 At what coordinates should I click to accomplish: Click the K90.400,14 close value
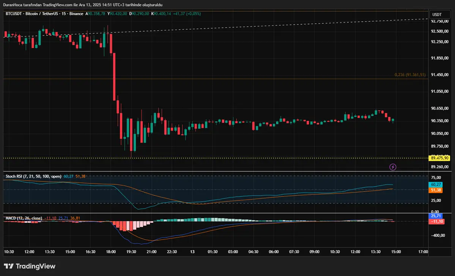pos(161,14)
